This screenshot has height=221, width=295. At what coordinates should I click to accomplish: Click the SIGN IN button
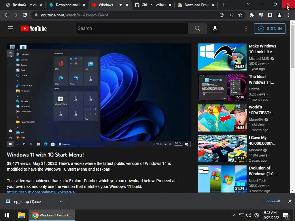[x=270, y=28]
